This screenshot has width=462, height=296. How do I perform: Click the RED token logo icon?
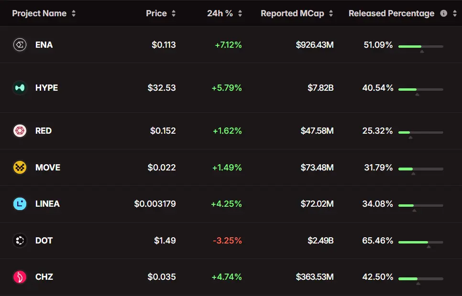point(20,131)
